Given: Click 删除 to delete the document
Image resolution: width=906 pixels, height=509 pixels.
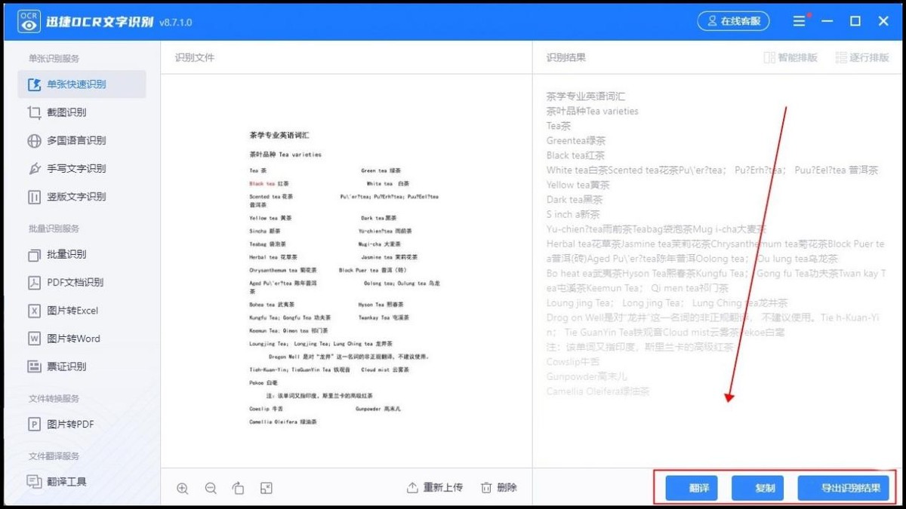Looking at the screenshot, I should (498, 488).
